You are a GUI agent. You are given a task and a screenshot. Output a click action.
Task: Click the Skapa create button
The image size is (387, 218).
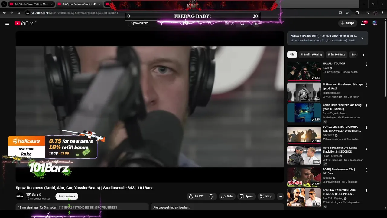[x=347, y=23]
